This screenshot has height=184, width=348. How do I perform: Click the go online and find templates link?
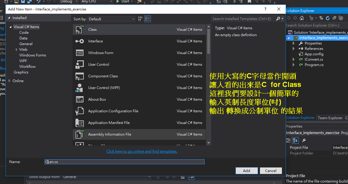pyautogui.click(x=142, y=151)
